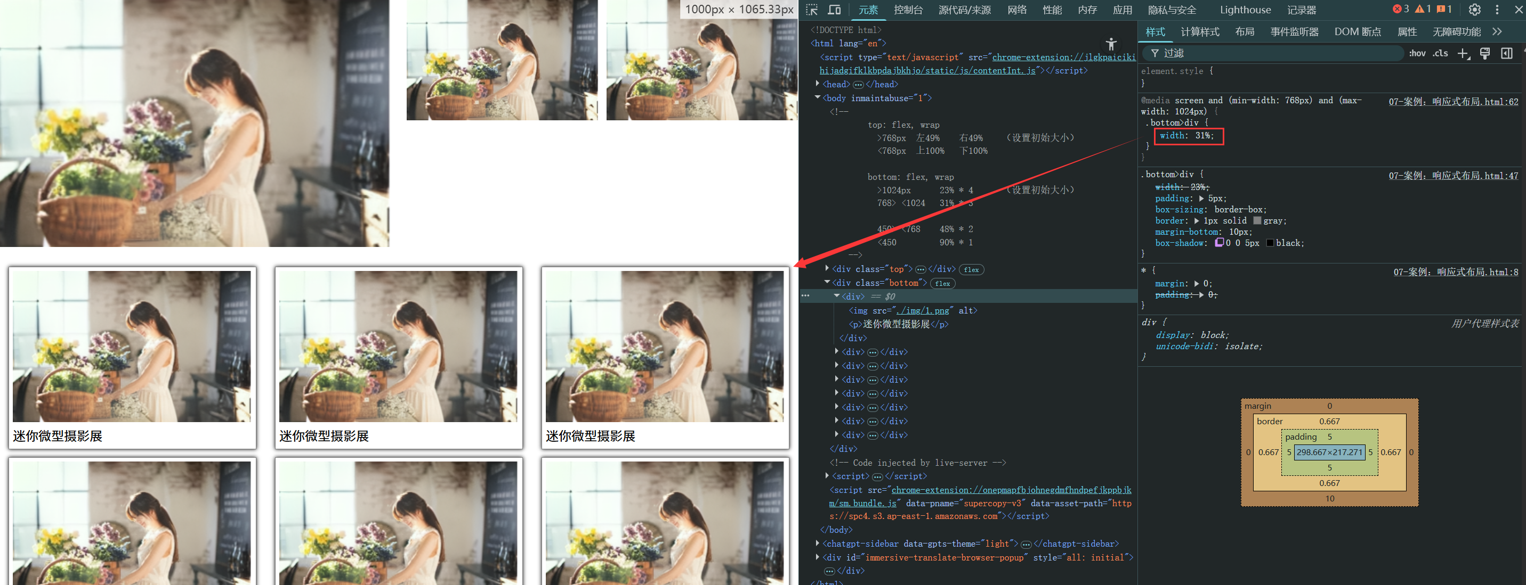Click the rendering emulation paintbrush icon
This screenshot has width=1526, height=585.
click(x=1484, y=53)
